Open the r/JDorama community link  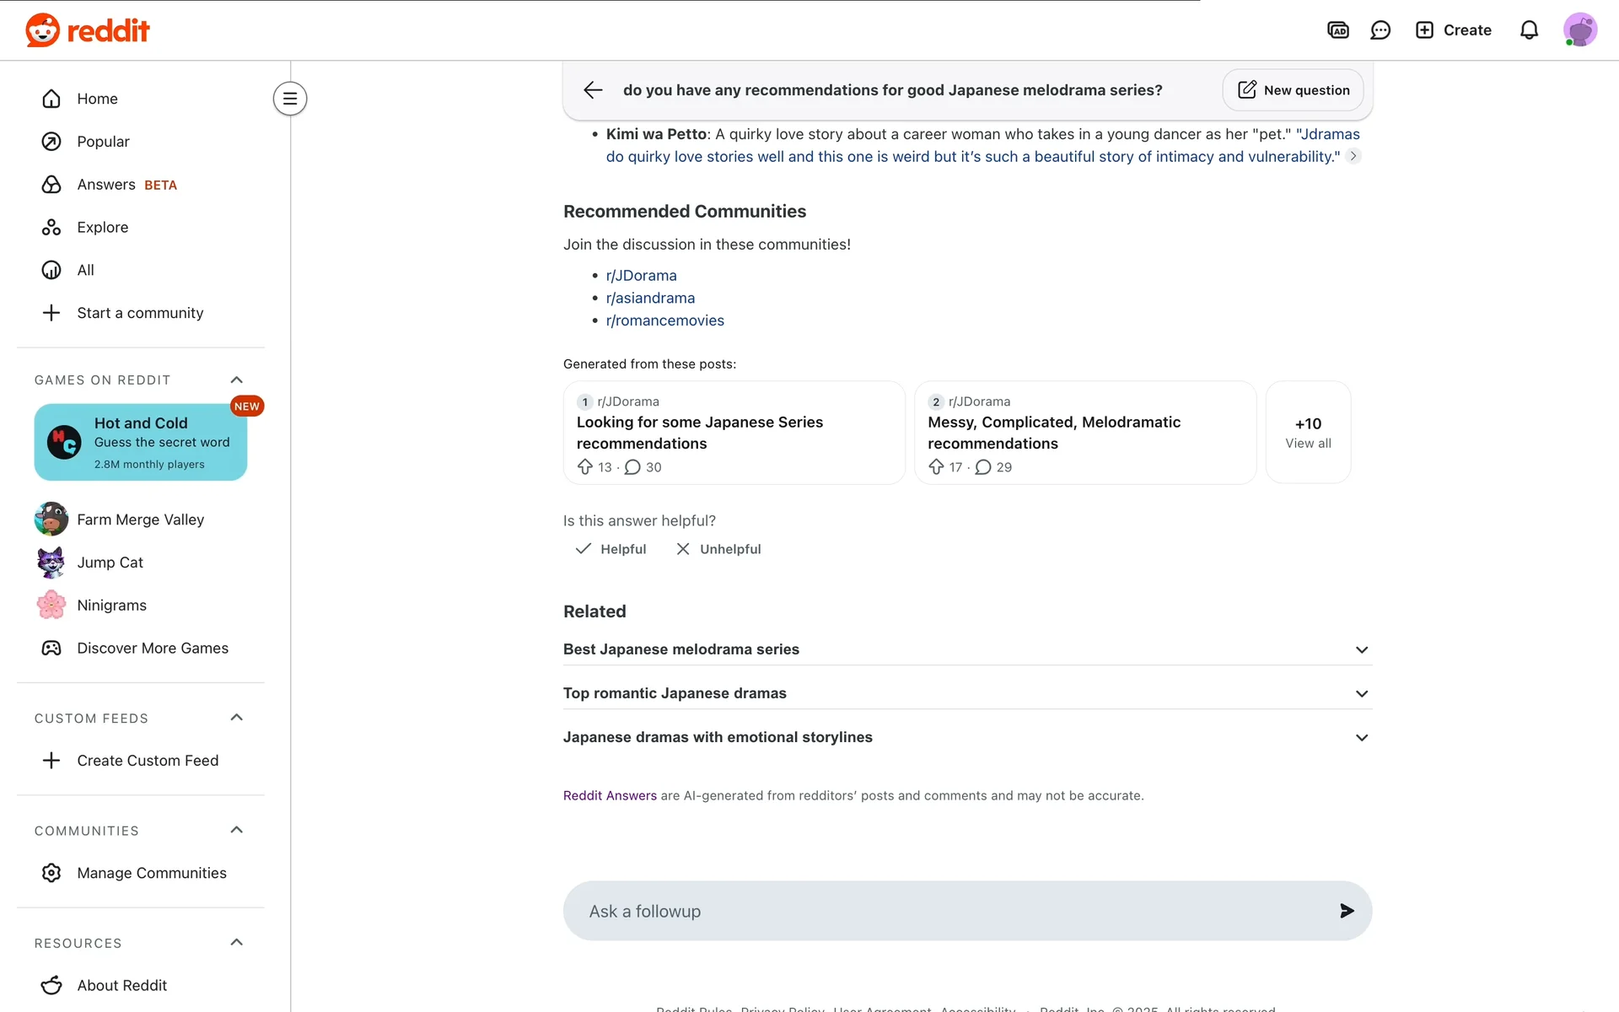[641, 276]
